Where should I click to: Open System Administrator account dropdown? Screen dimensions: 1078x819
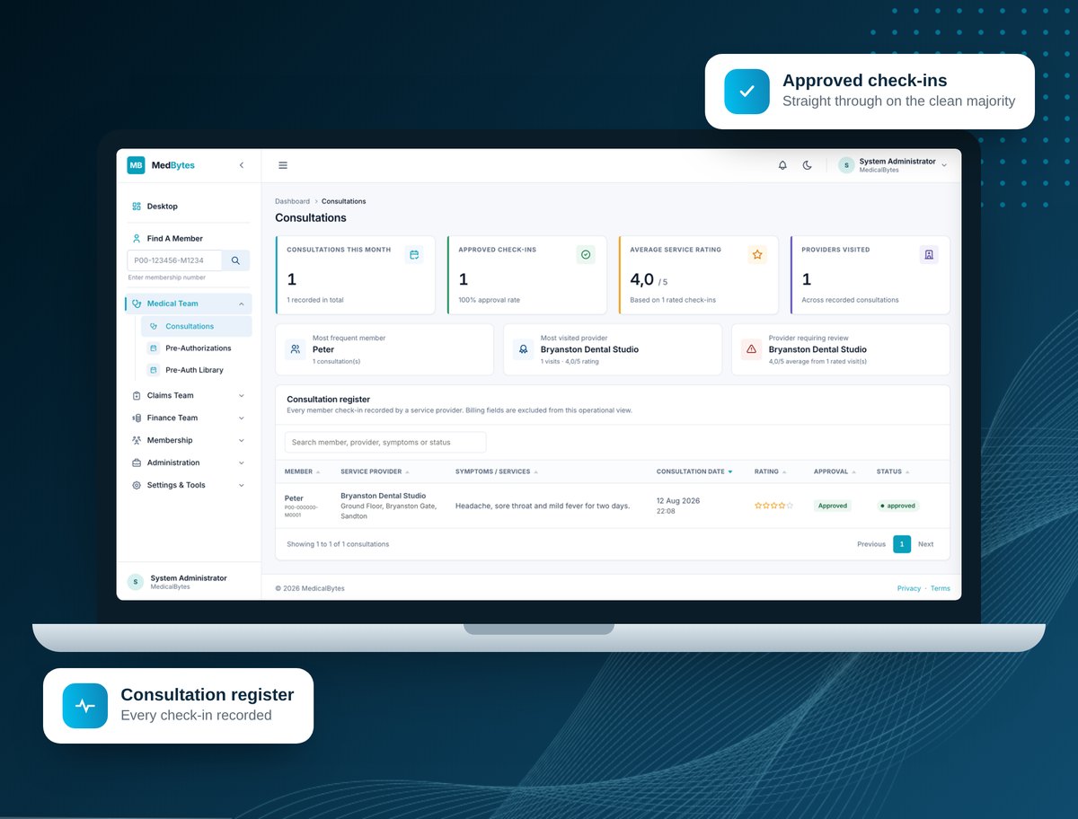pos(893,165)
